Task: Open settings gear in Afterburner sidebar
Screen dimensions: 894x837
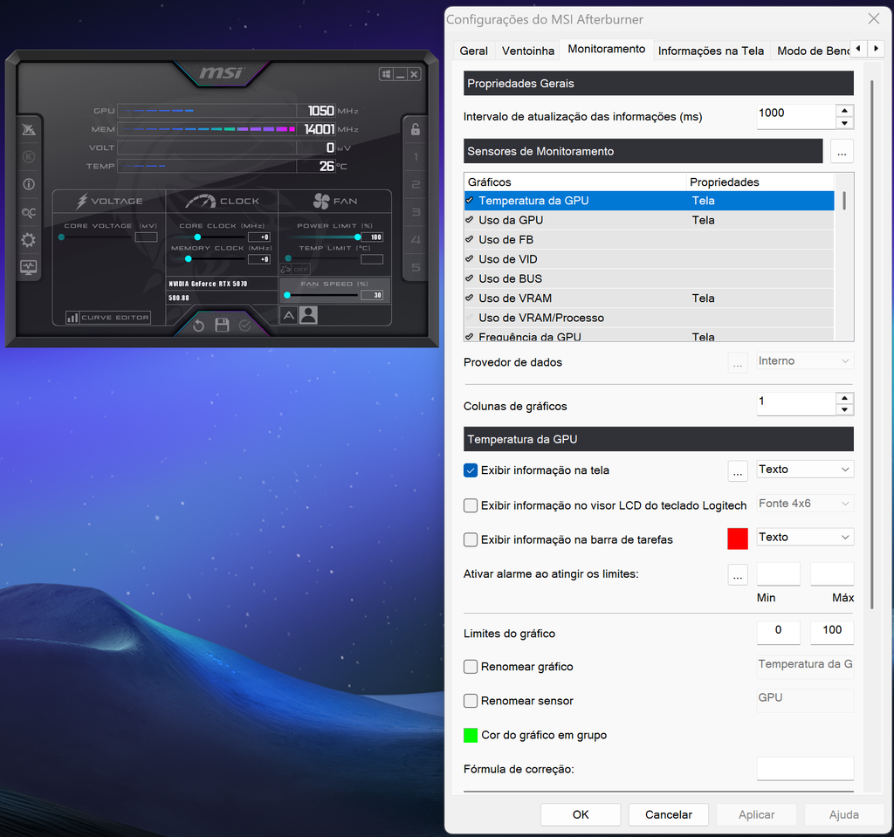Action: [x=29, y=239]
